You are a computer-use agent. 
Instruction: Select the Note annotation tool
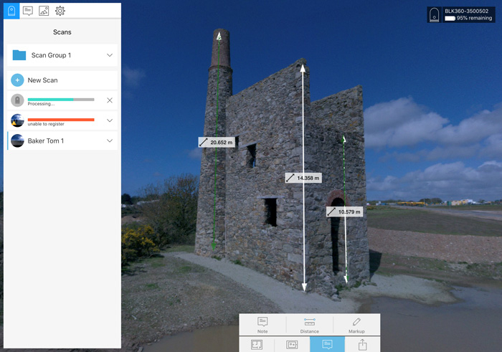click(262, 325)
